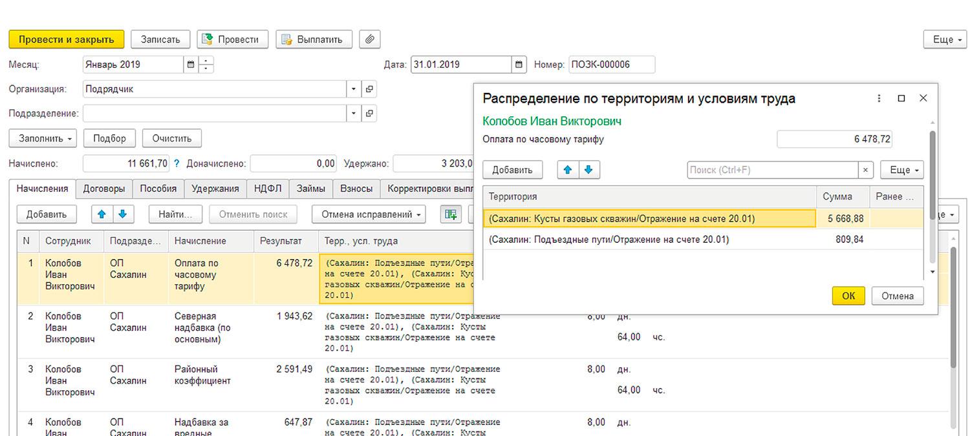Clear search field with the x icon
This screenshot has width=970, height=436.
[866, 170]
